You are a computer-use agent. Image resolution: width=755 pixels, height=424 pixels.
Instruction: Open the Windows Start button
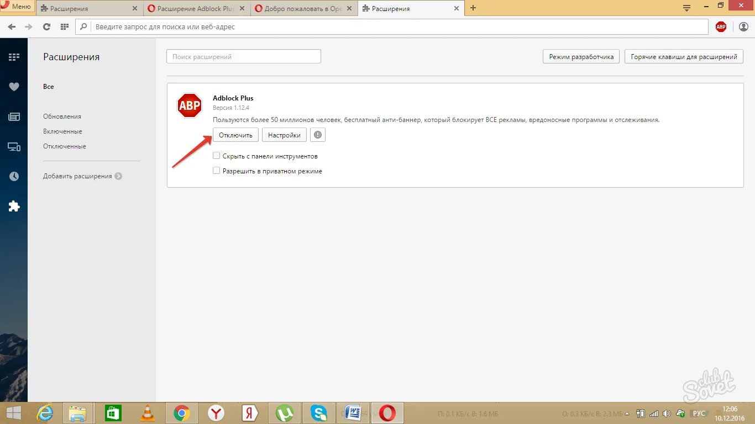coord(13,413)
